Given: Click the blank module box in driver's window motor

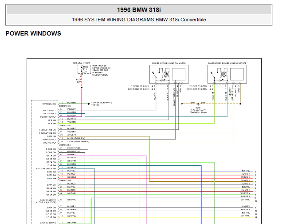Looking at the screenshot, I should point(179,74).
